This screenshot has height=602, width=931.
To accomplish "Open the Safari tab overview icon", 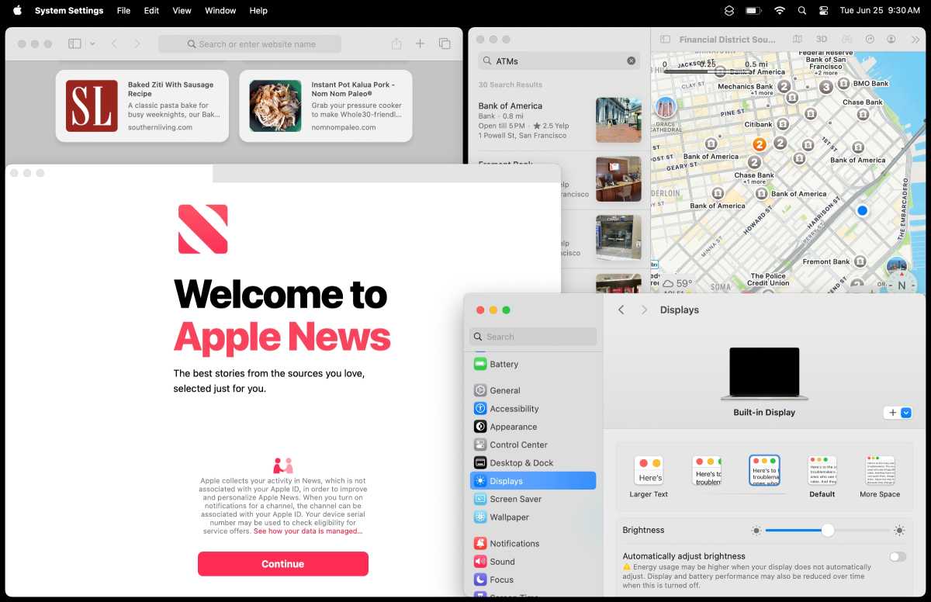I will (x=445, y=44).
